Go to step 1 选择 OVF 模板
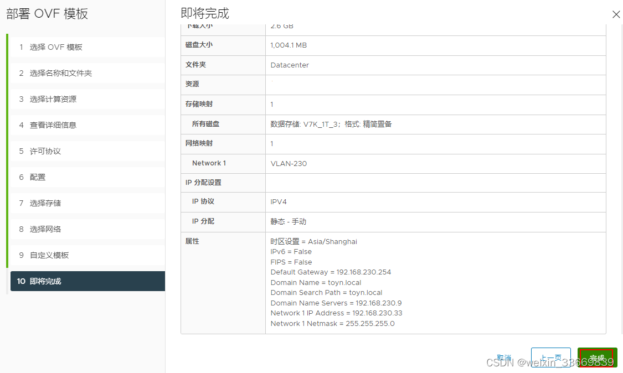Viewport: 623px width, 373px height. (x=87, y=47)
